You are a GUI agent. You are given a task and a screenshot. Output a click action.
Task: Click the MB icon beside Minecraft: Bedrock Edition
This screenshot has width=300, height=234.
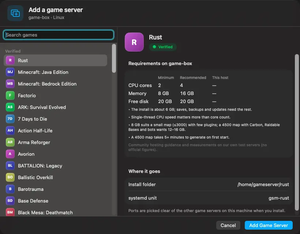click(x=10, y=84)
